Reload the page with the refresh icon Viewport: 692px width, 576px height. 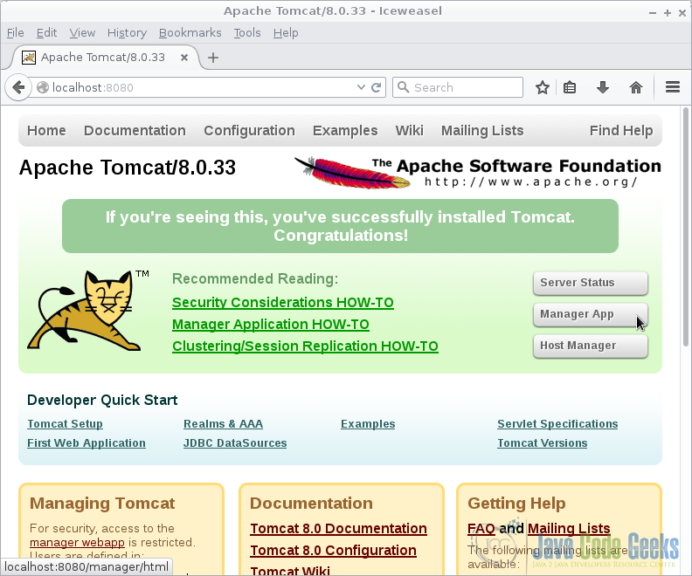[x=376, y=87]
